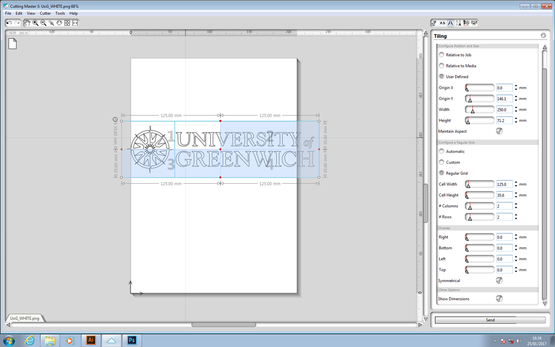This screenshot has width=555, height=347.
Task: Toggle the Show Dimensions checkbox
Action: (x=499, y=299)
